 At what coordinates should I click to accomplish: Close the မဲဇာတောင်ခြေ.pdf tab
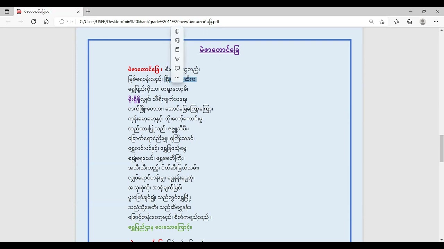(x=78, y=11)
